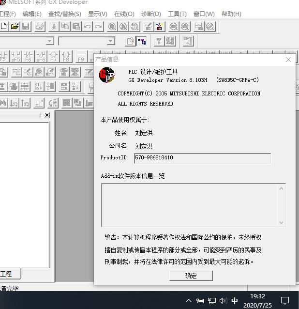Click the Undo arrow icon
Viewport: 299px width, 309px height.
click(x=88, y=26)
